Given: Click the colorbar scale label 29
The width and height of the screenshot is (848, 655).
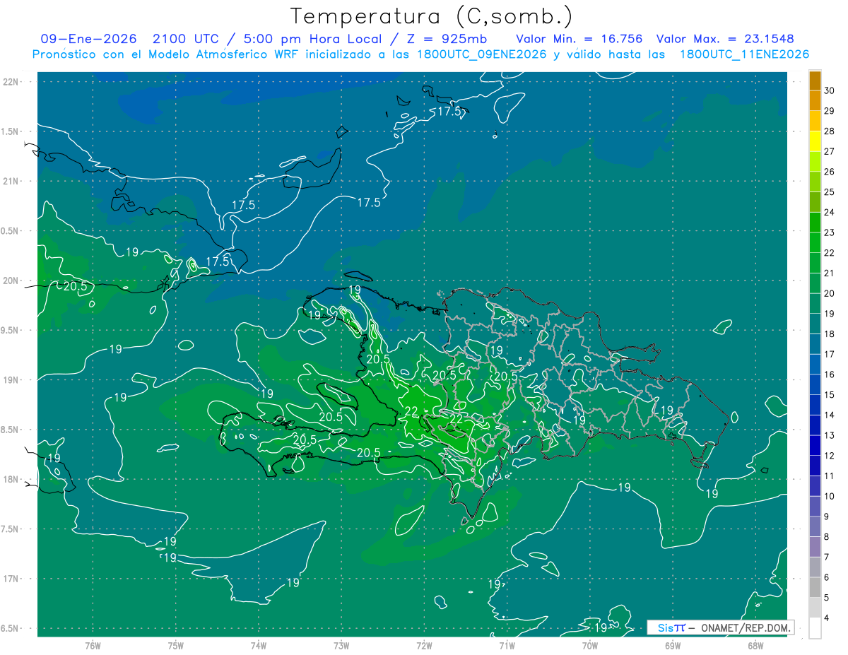Looking at the screenshot, I should (x=830, y=111).
